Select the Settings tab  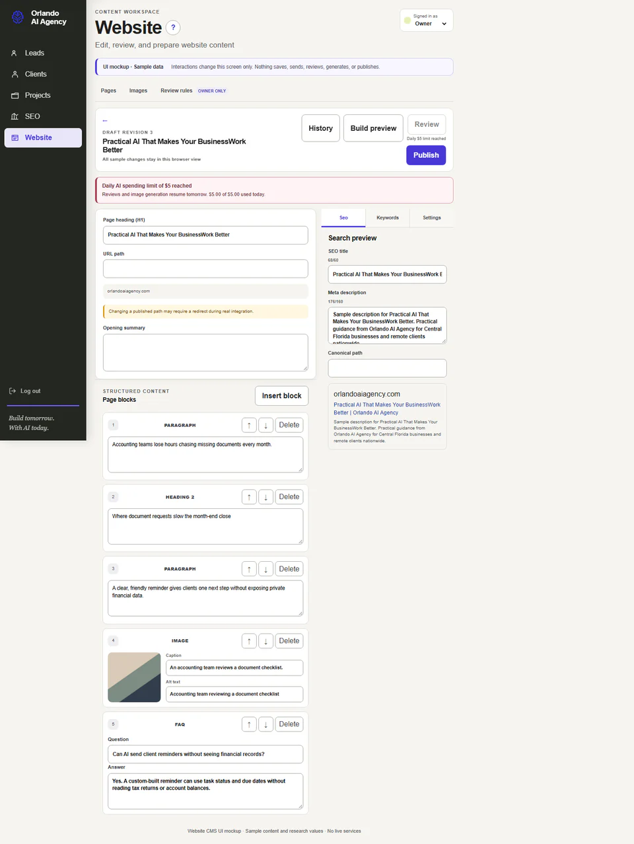[432, 217]
